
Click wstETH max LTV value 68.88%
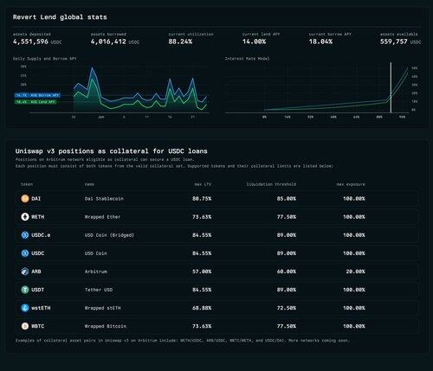202,308
